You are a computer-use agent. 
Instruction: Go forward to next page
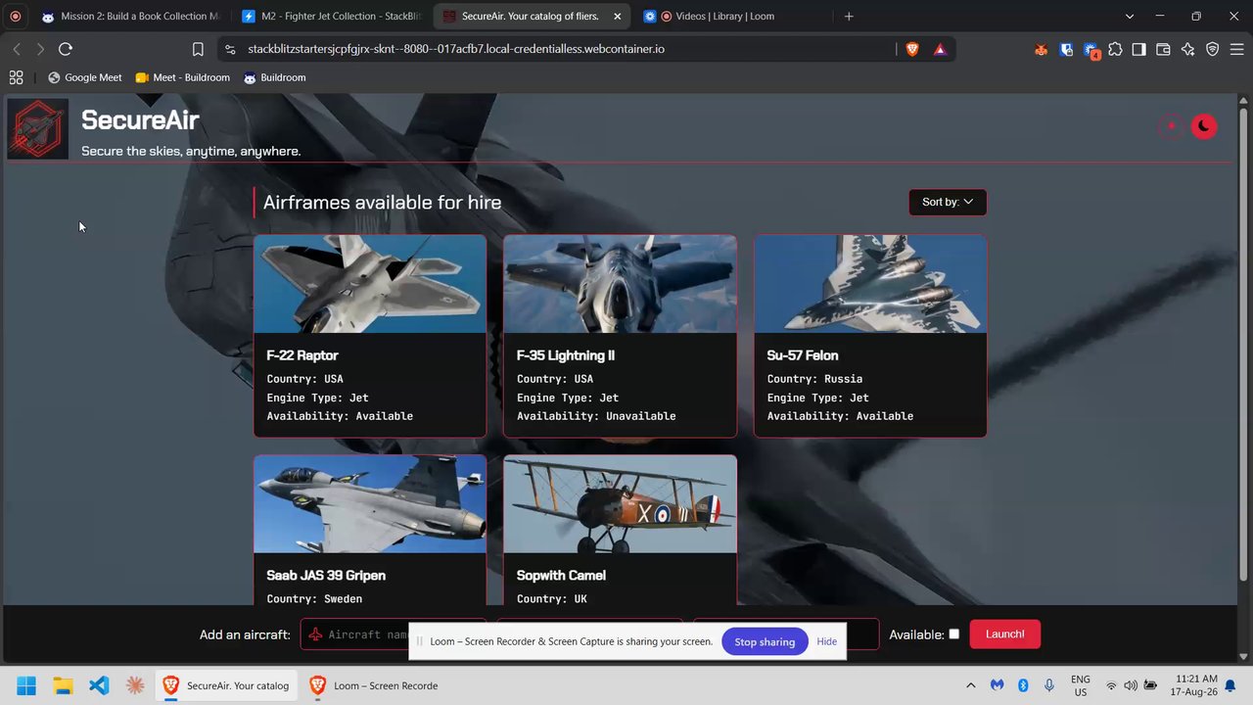click(40, 49)
